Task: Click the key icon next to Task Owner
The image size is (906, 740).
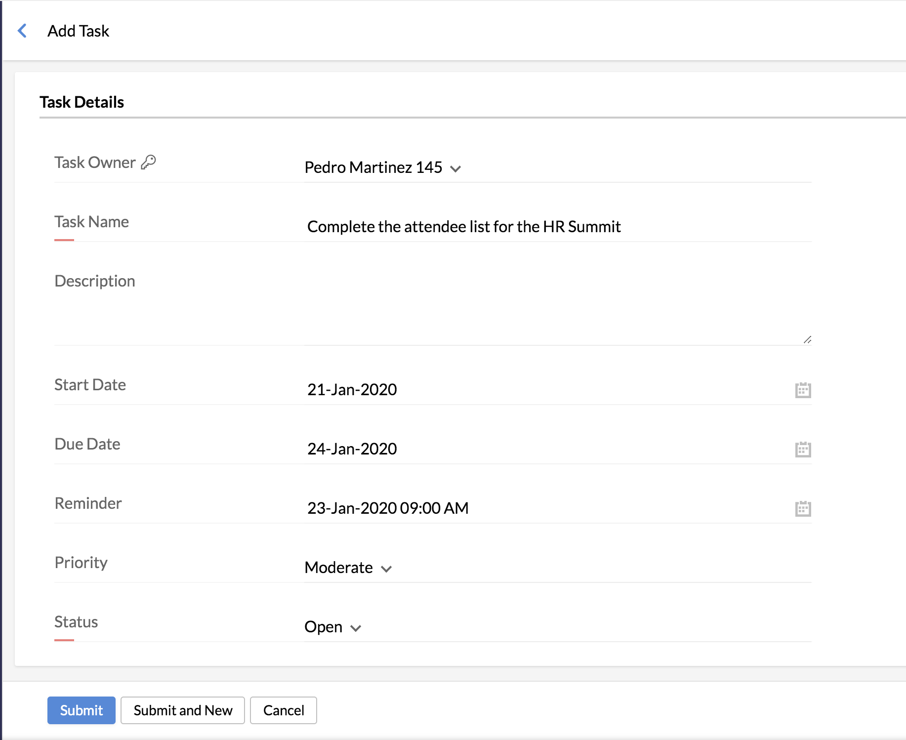Action: [149, 162]
